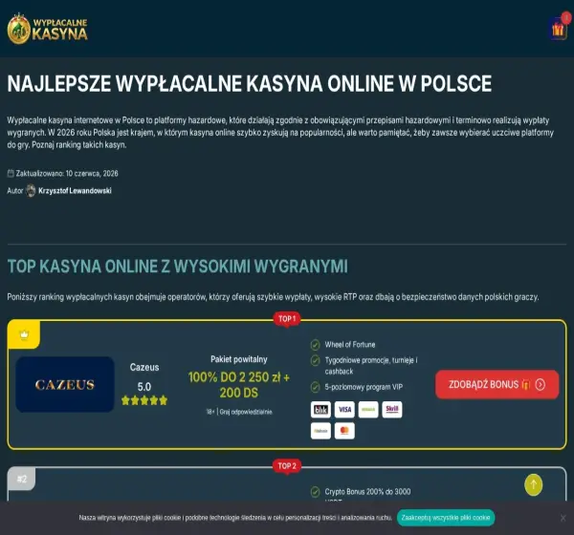Click the Cazeus casino logo
Screen dimensions: 574x535
[x=65, y=384]
